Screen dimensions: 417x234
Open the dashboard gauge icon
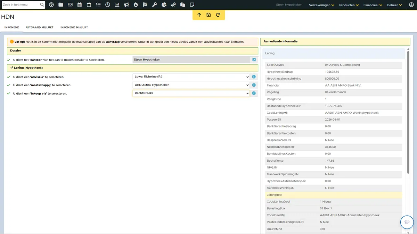tap(51, 5)
